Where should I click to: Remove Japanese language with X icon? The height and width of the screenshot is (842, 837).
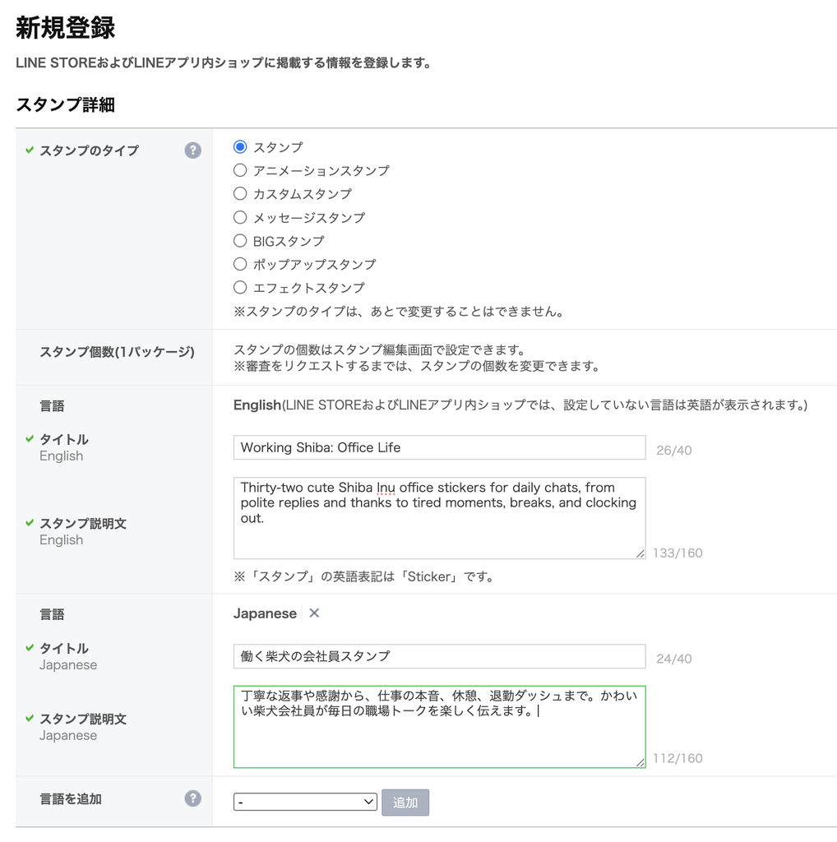[x=315, y=613]
